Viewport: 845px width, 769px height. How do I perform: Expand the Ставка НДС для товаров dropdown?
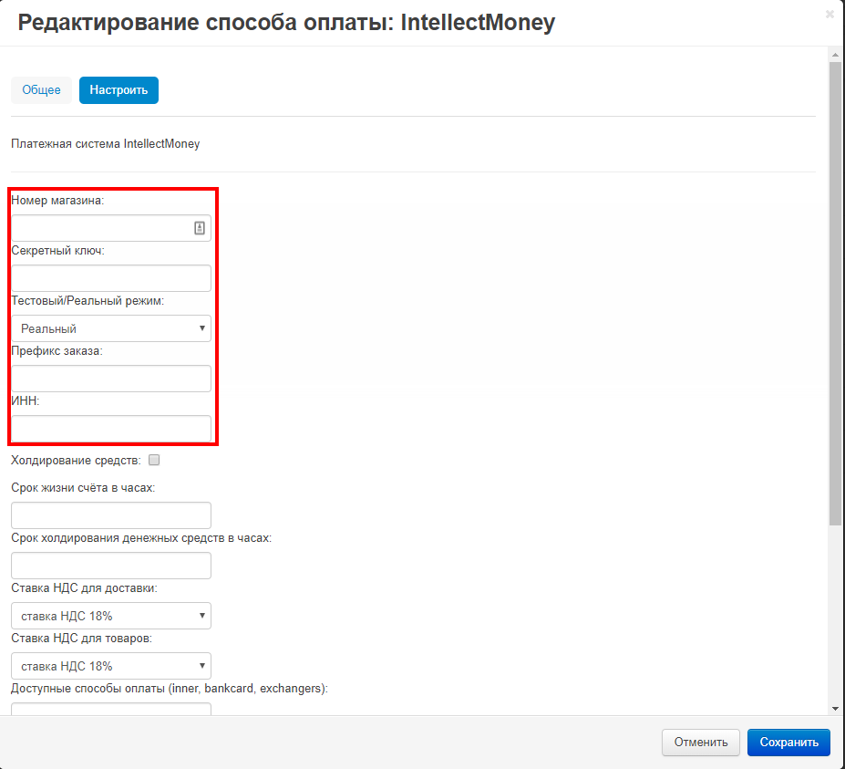[x=111, y=666]
